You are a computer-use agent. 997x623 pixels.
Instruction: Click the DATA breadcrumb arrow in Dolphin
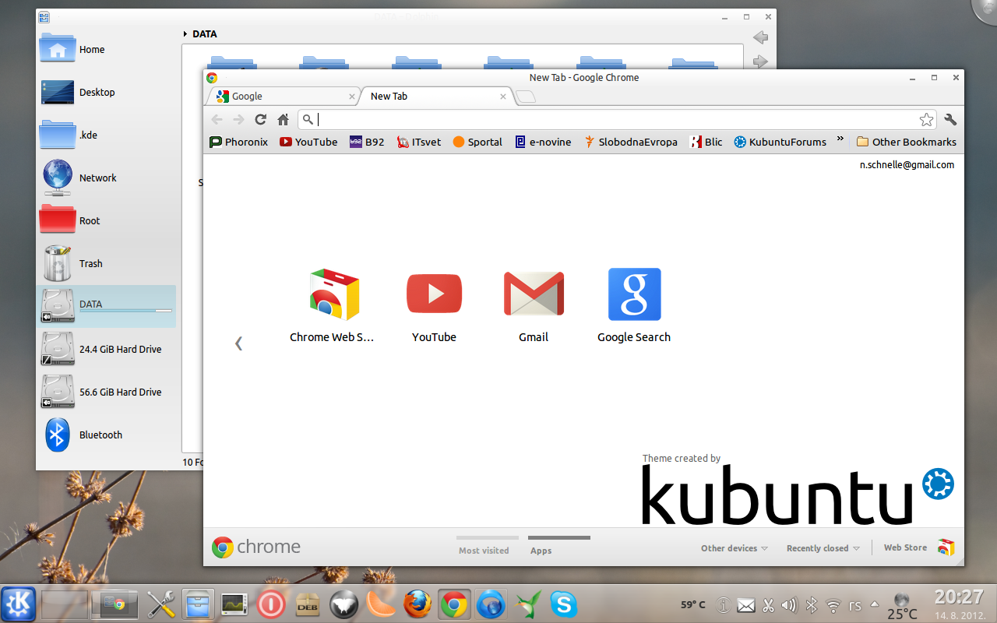click(x=185, y=34)
